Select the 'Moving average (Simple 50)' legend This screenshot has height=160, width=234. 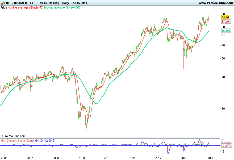[26, 7]
